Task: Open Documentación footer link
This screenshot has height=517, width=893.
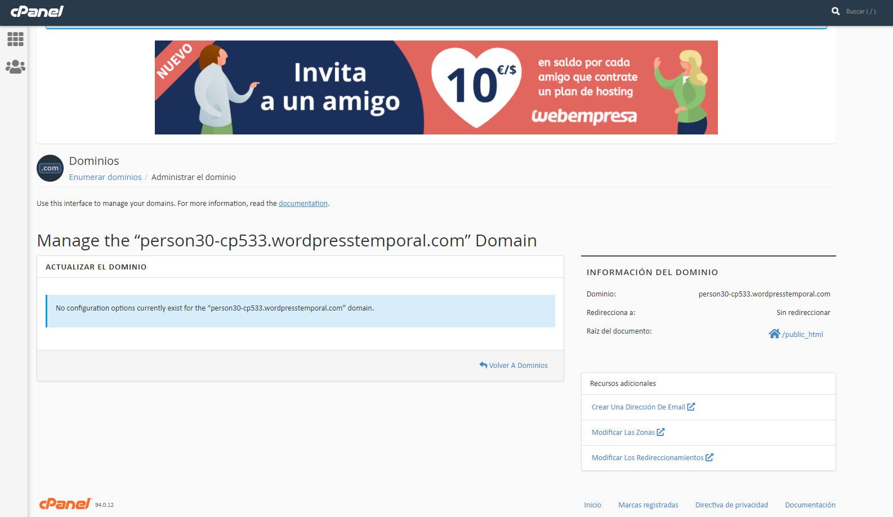Action: coord(810,505)
